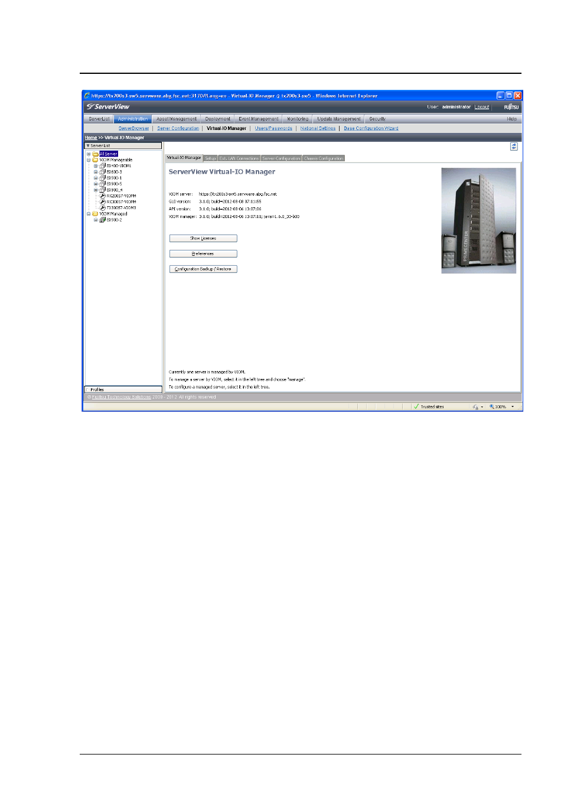
Task: Open the zoom level dropdown arrow
Action: point(513,406)
